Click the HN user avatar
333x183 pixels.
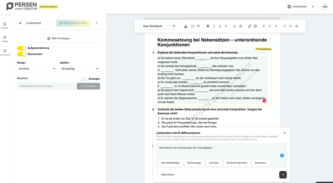point(325,6)
